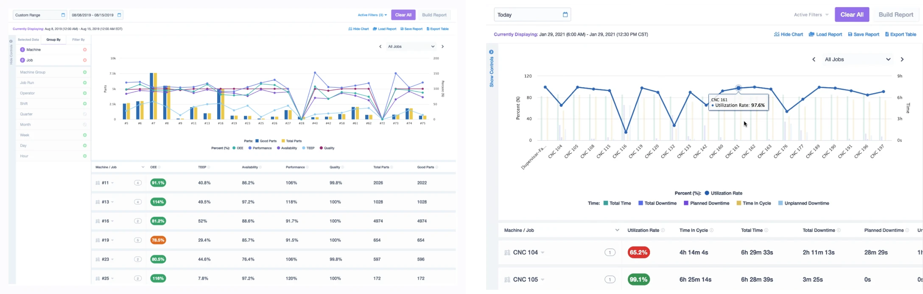Viewport: 923px width, 294px height.
Task: Click Save Report link in left dashboard
Action: click(411, 29)
